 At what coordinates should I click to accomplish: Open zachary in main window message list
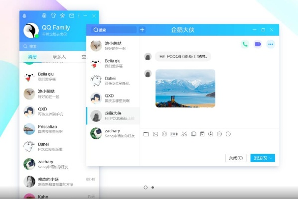click(53, 164)
